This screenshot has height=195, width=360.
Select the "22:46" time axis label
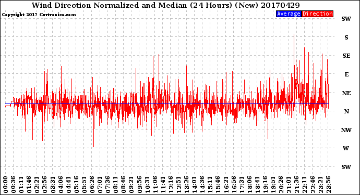click(x=313, y=185)
